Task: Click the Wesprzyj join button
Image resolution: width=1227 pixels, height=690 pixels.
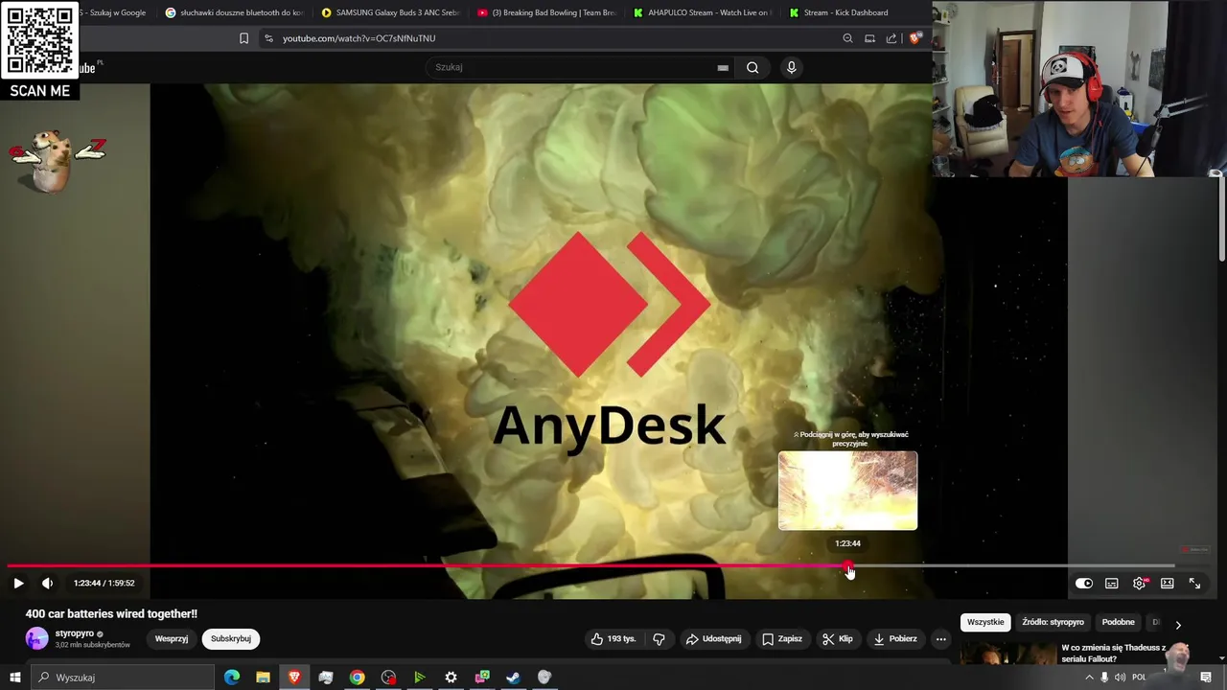Action: point(172,639)
